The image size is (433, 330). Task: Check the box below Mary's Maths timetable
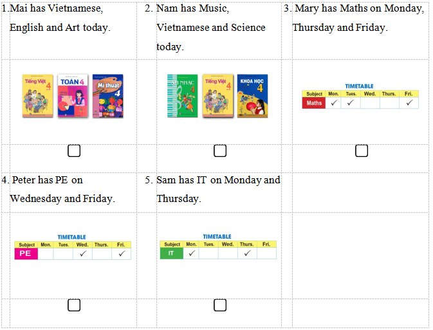pyautogui.click(x=362, y=151)
